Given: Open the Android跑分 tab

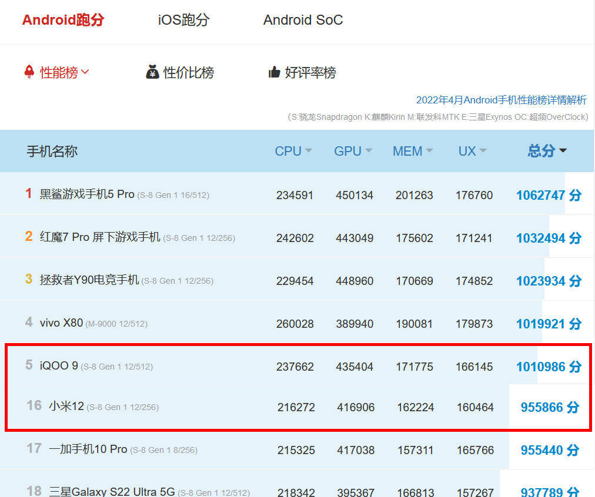Looking at the screenshot, I should tap(63, 20).
